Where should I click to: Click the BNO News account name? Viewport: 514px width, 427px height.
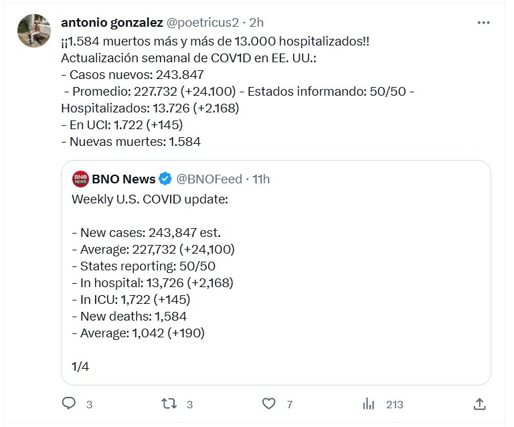click(x=124, y=179)
